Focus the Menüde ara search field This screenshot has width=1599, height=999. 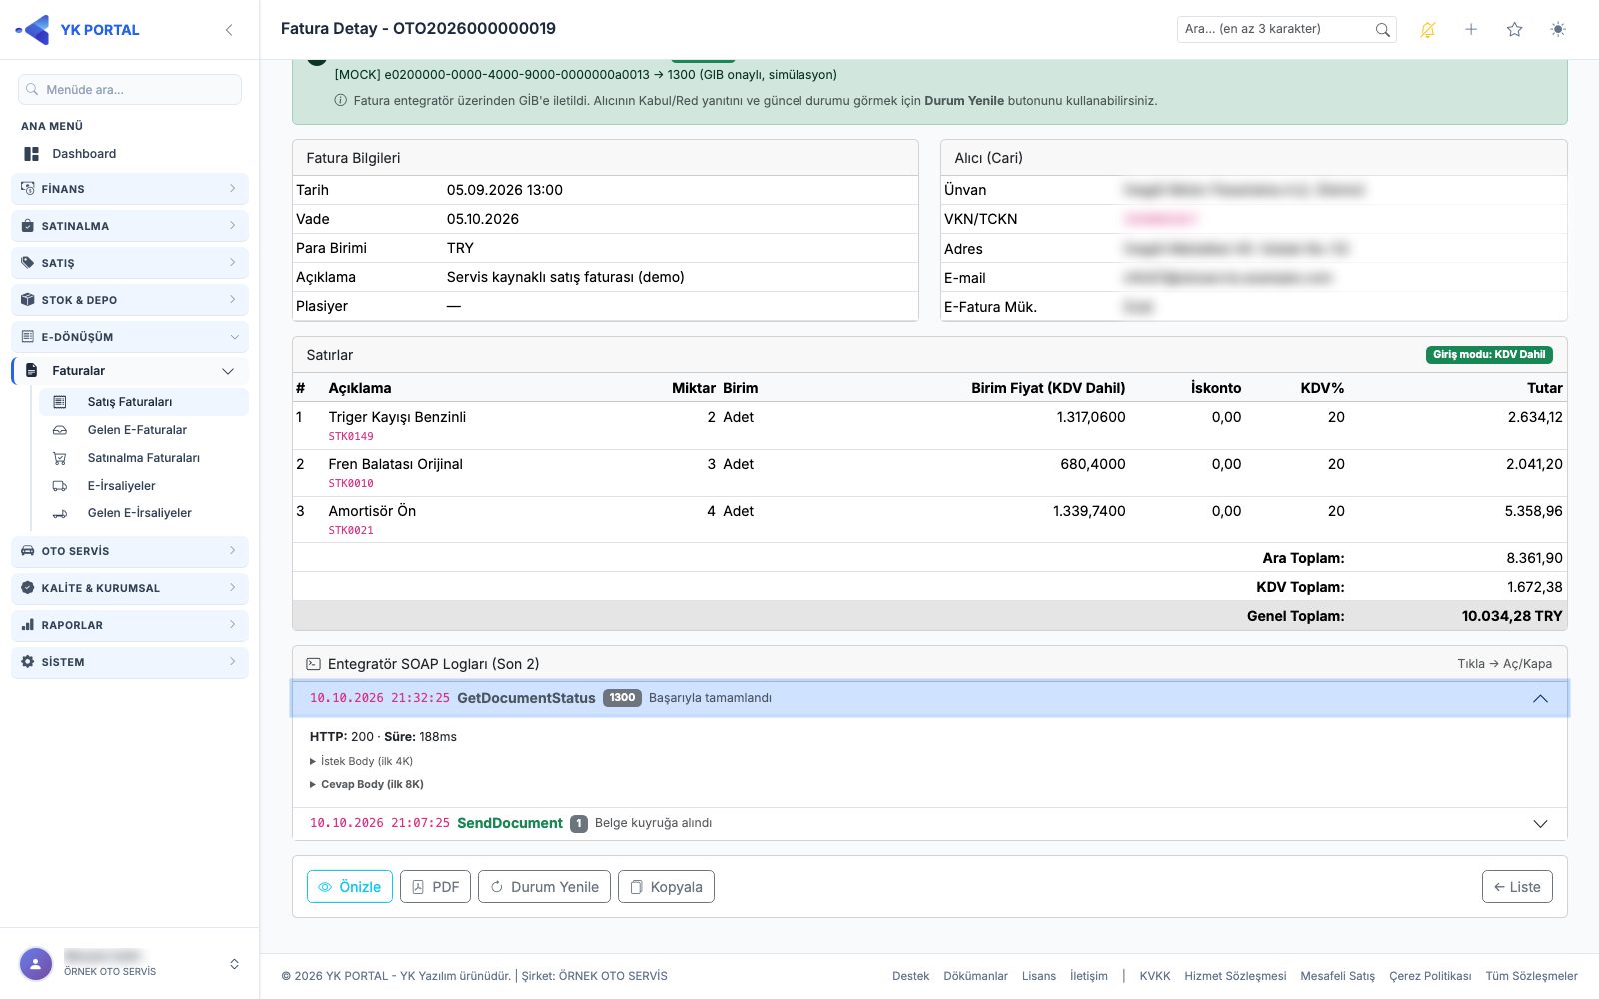pos(130,90)
